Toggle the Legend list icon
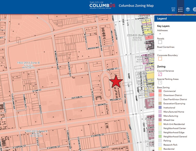 pyautogui.click(x=180, y=10)
